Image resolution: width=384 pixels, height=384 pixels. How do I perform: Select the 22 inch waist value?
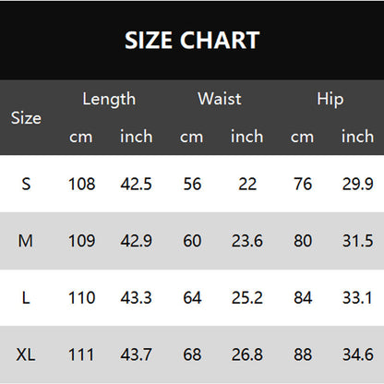click(x=247, y=184)
